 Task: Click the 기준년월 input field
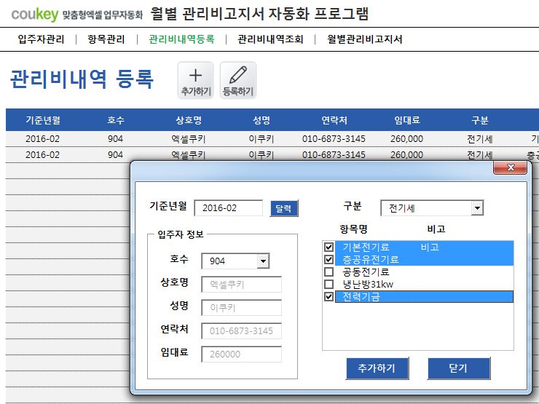[228, 208]
